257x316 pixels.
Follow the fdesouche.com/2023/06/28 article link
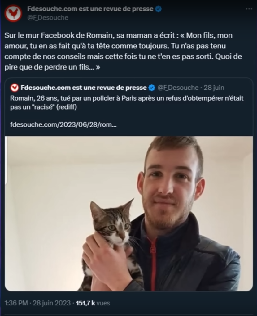(63, 125)
